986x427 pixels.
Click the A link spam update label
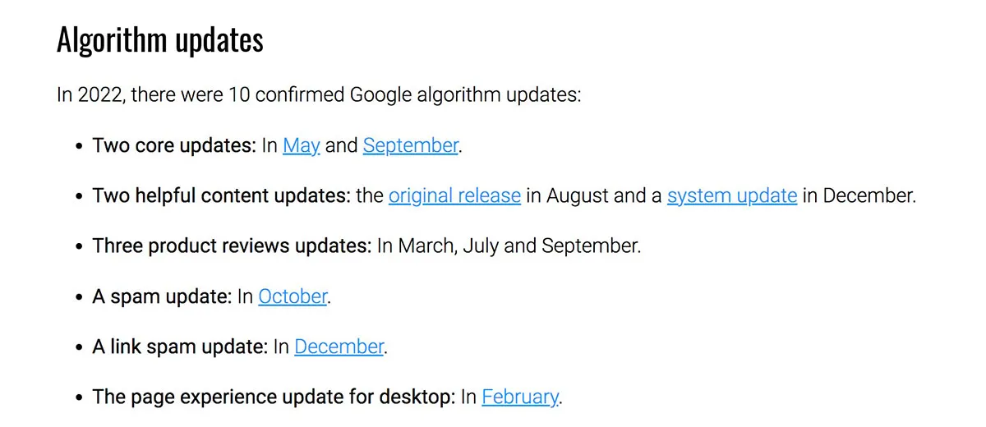click(180, 347)
